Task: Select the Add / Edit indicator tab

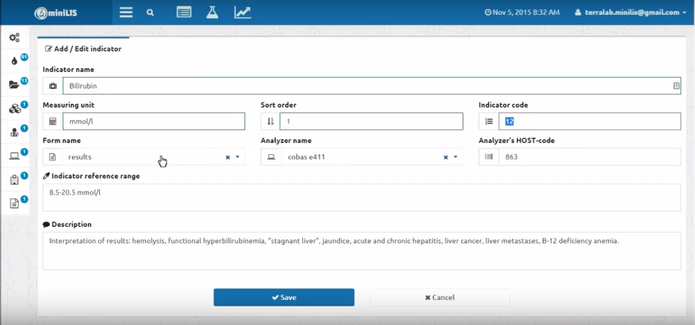Action: 83,49
